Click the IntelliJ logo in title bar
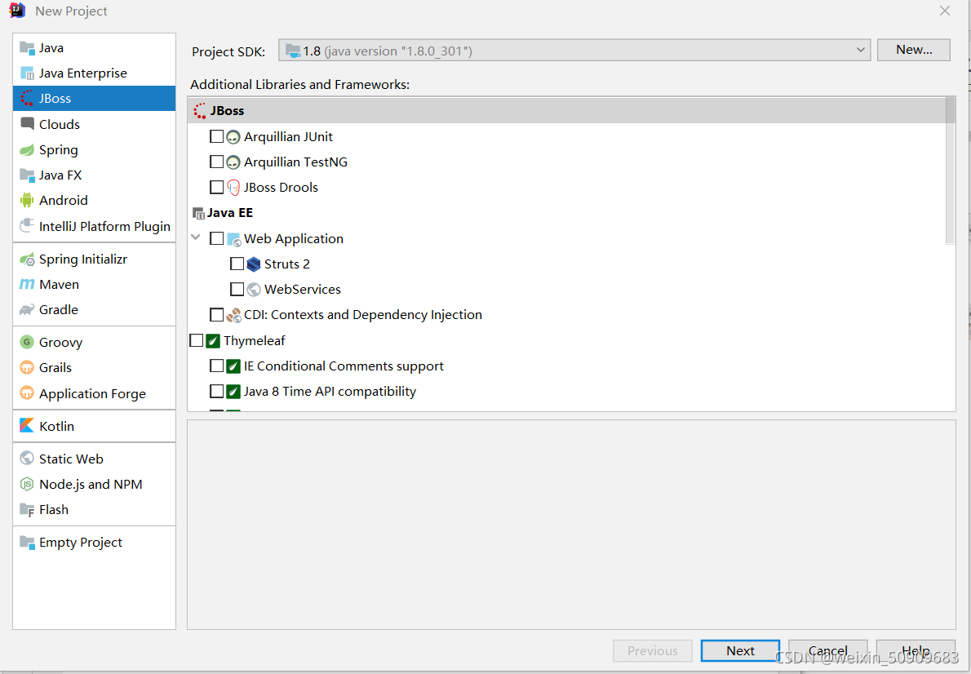The image size is (971, 674). [x=17, y=11]
